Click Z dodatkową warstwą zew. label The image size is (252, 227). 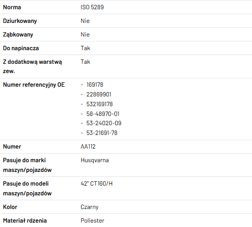33,66
